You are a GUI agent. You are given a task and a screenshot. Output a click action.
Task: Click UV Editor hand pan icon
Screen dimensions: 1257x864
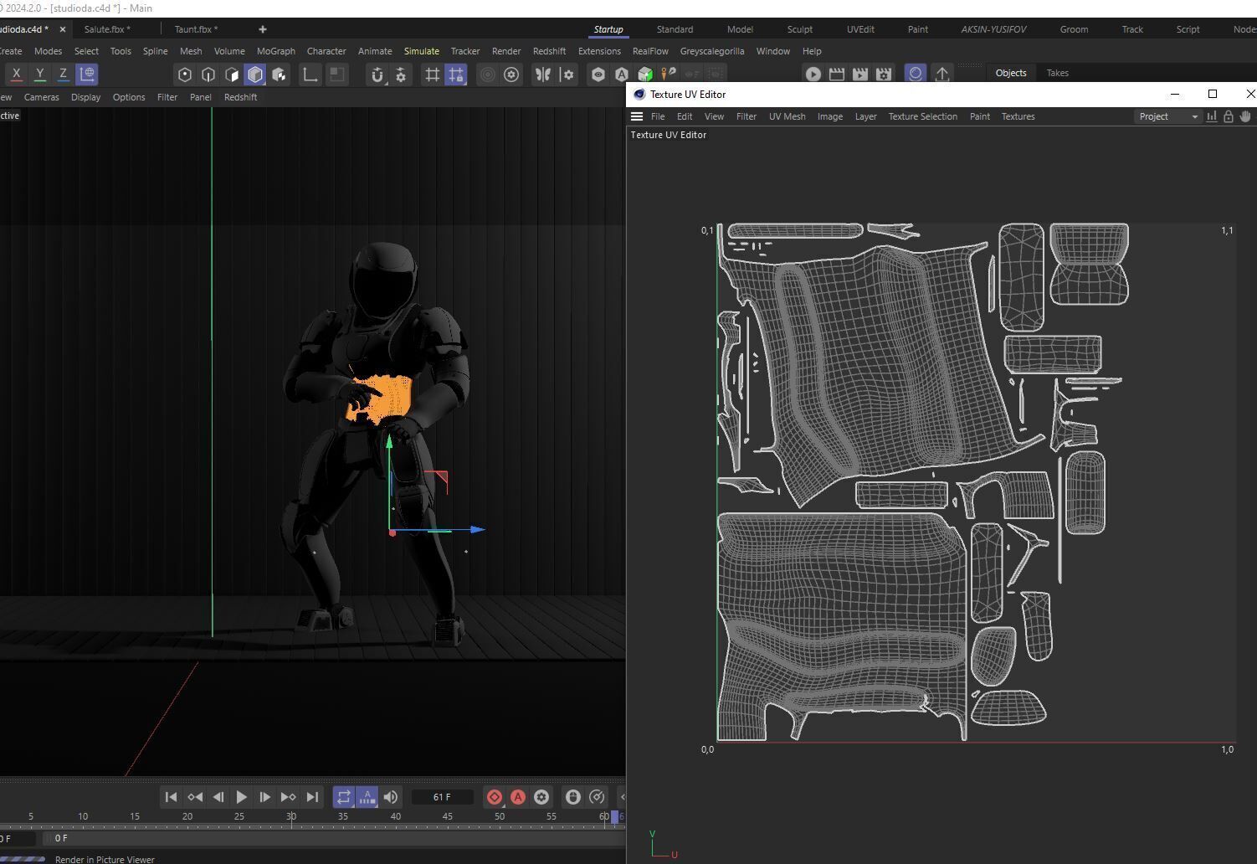[1246, 116]
